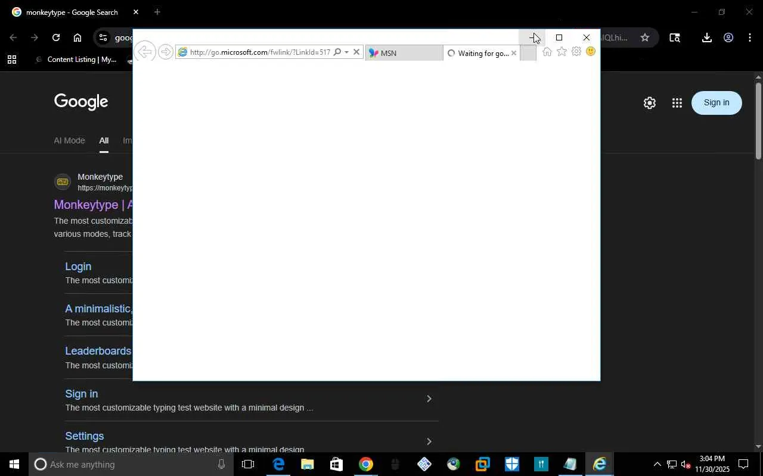Screen dimensions: 763x476
Task: Open 'Content Listing | My...' bookmark
Action: 76,59
